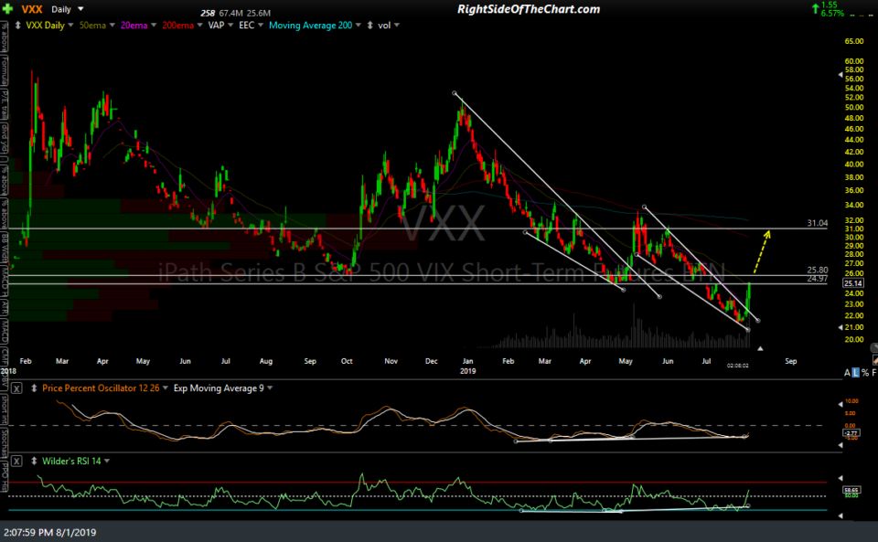Click the close X on the PPO panel
The height and width of the screenshot is (542, 878).
(x=15, y=388)
